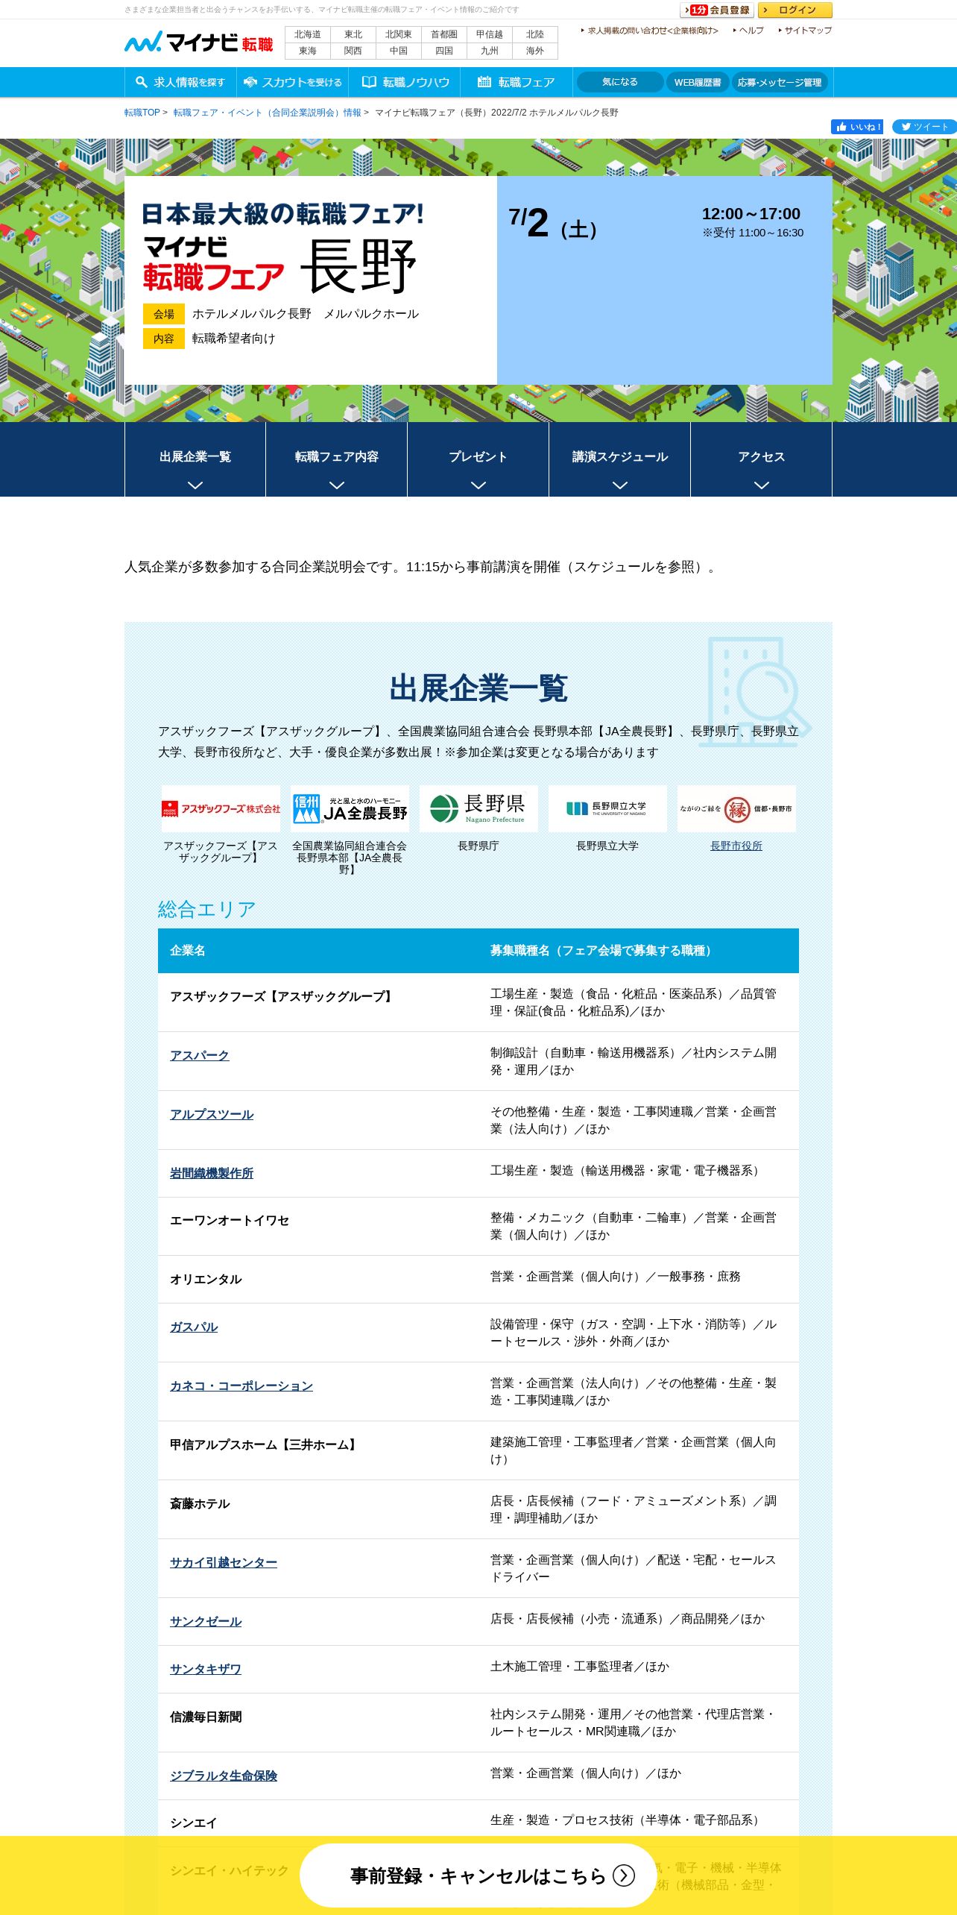Click the 気になる button

coord(620,82)
